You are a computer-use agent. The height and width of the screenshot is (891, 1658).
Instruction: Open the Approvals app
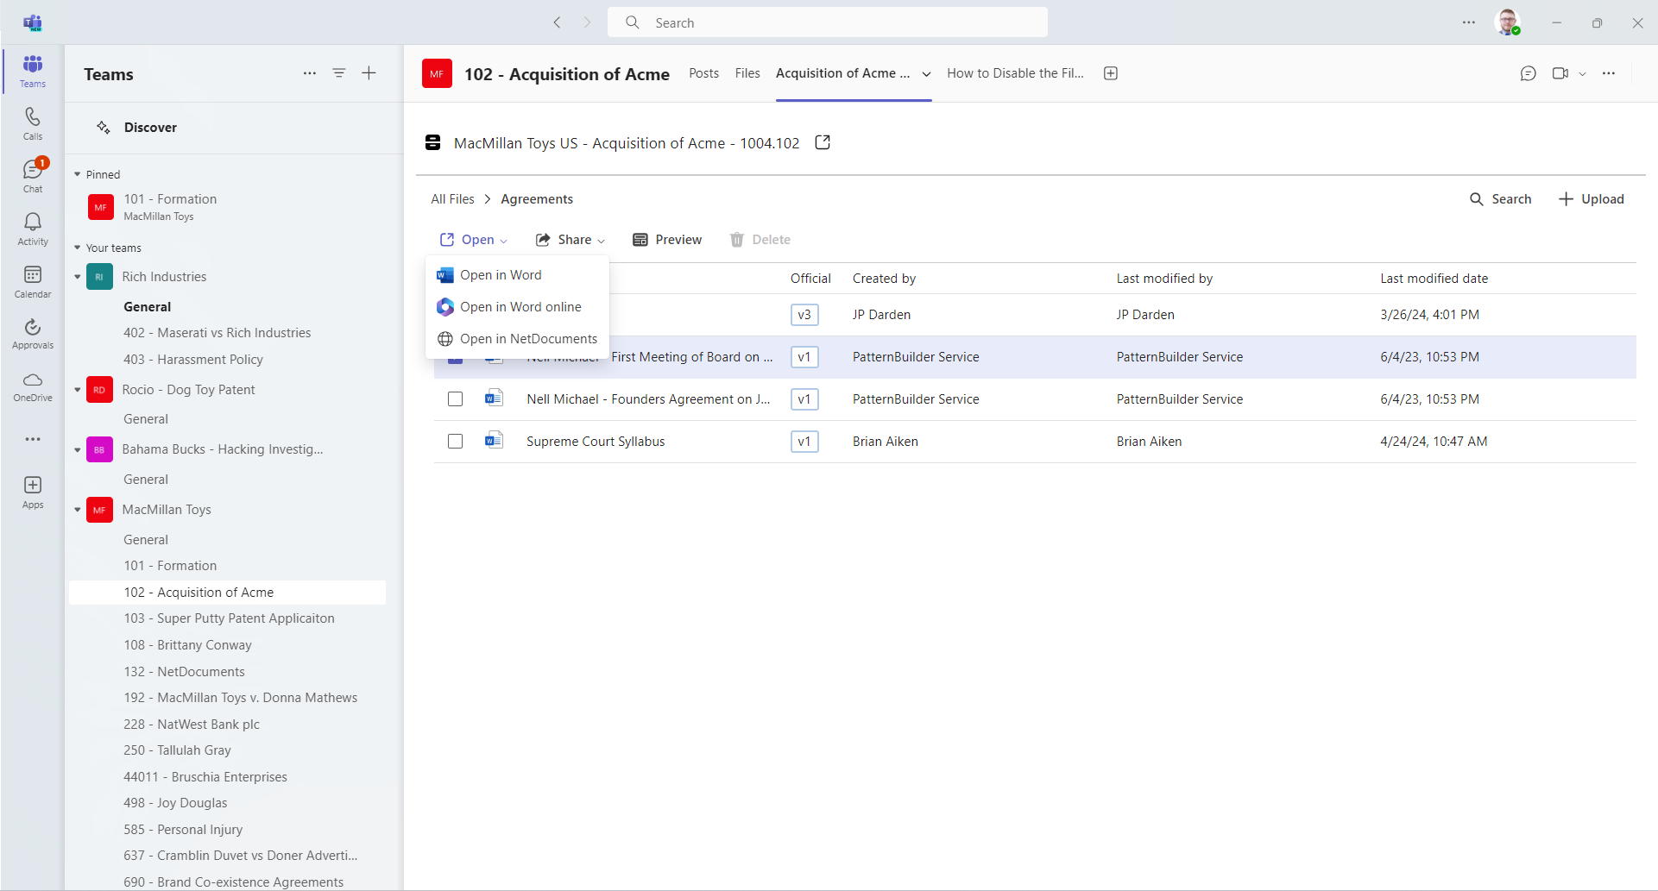(32, 332)
